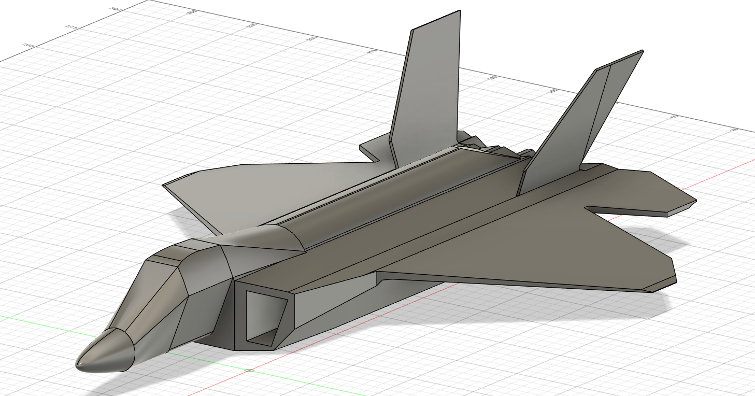
Task: Select the air intake opening face
Action: (265, 319)
